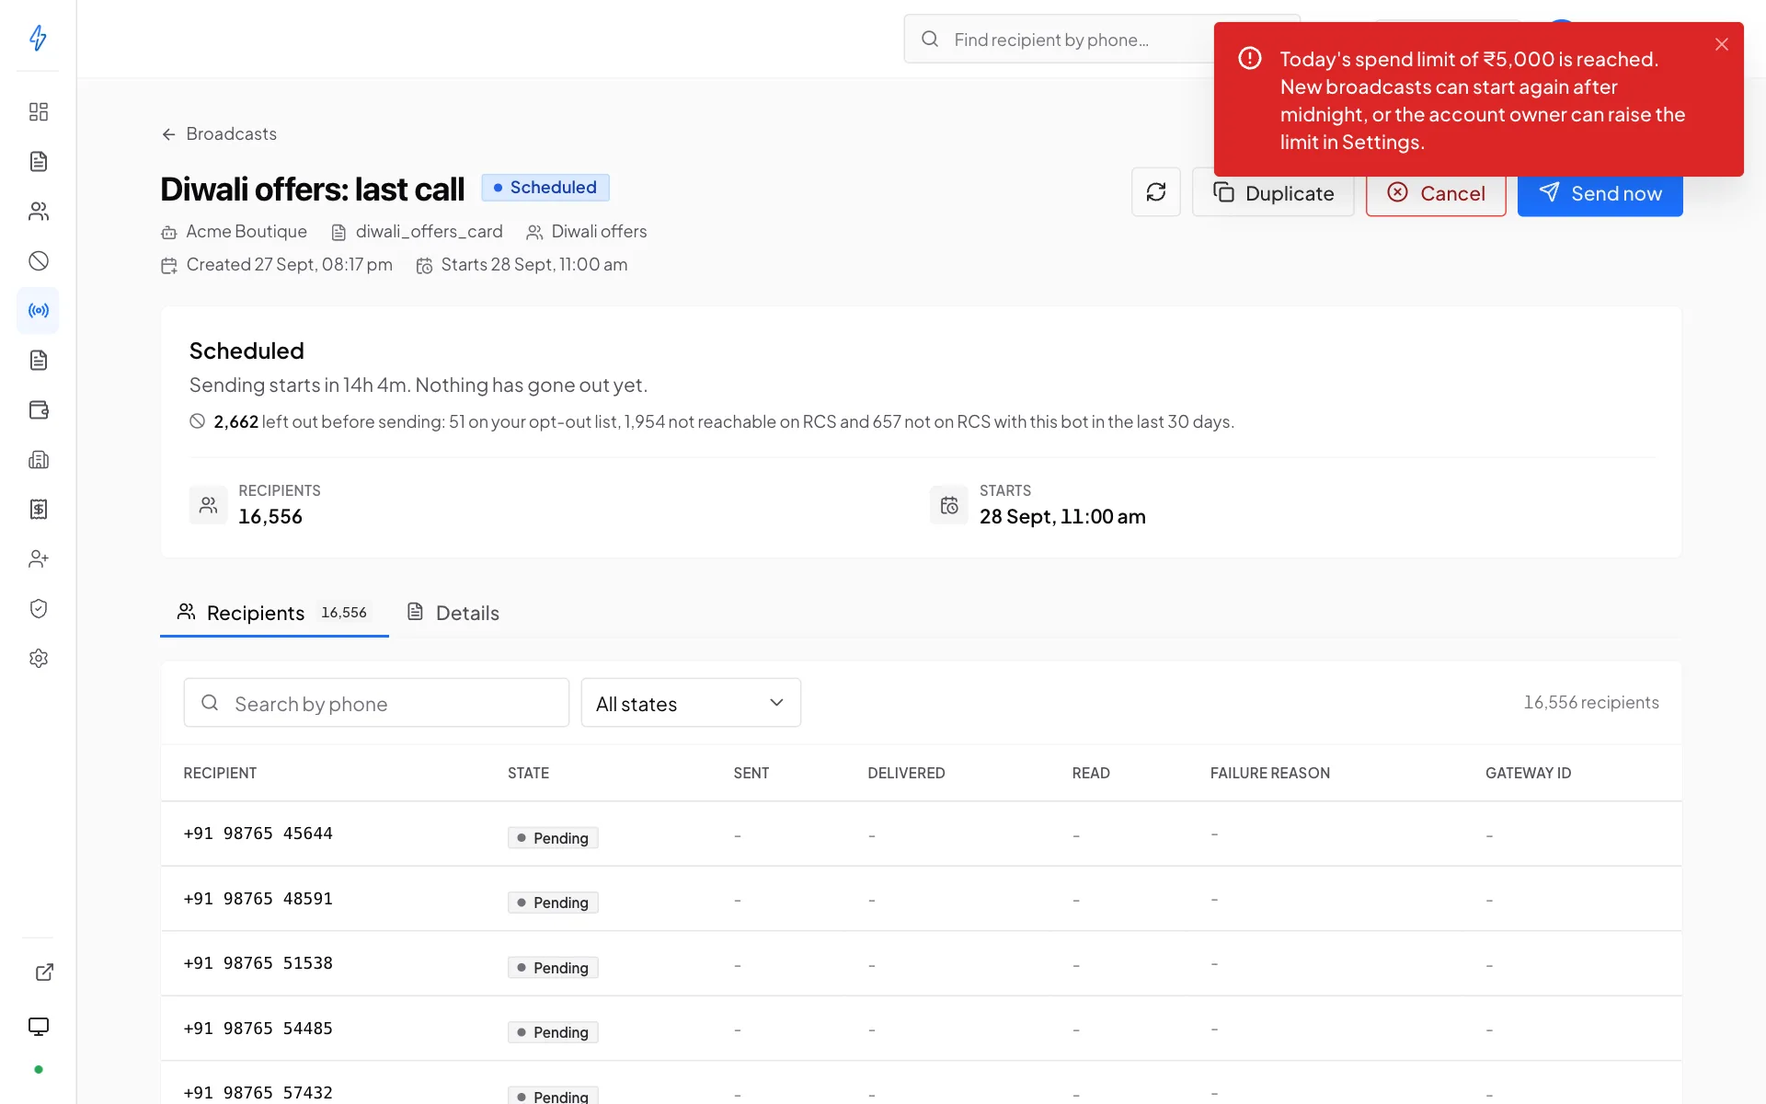Image resolution: width=1766 pixels, height=1104 pixels.
Task: Open the contacts people icon in sidebar
Action: [39, 212]
